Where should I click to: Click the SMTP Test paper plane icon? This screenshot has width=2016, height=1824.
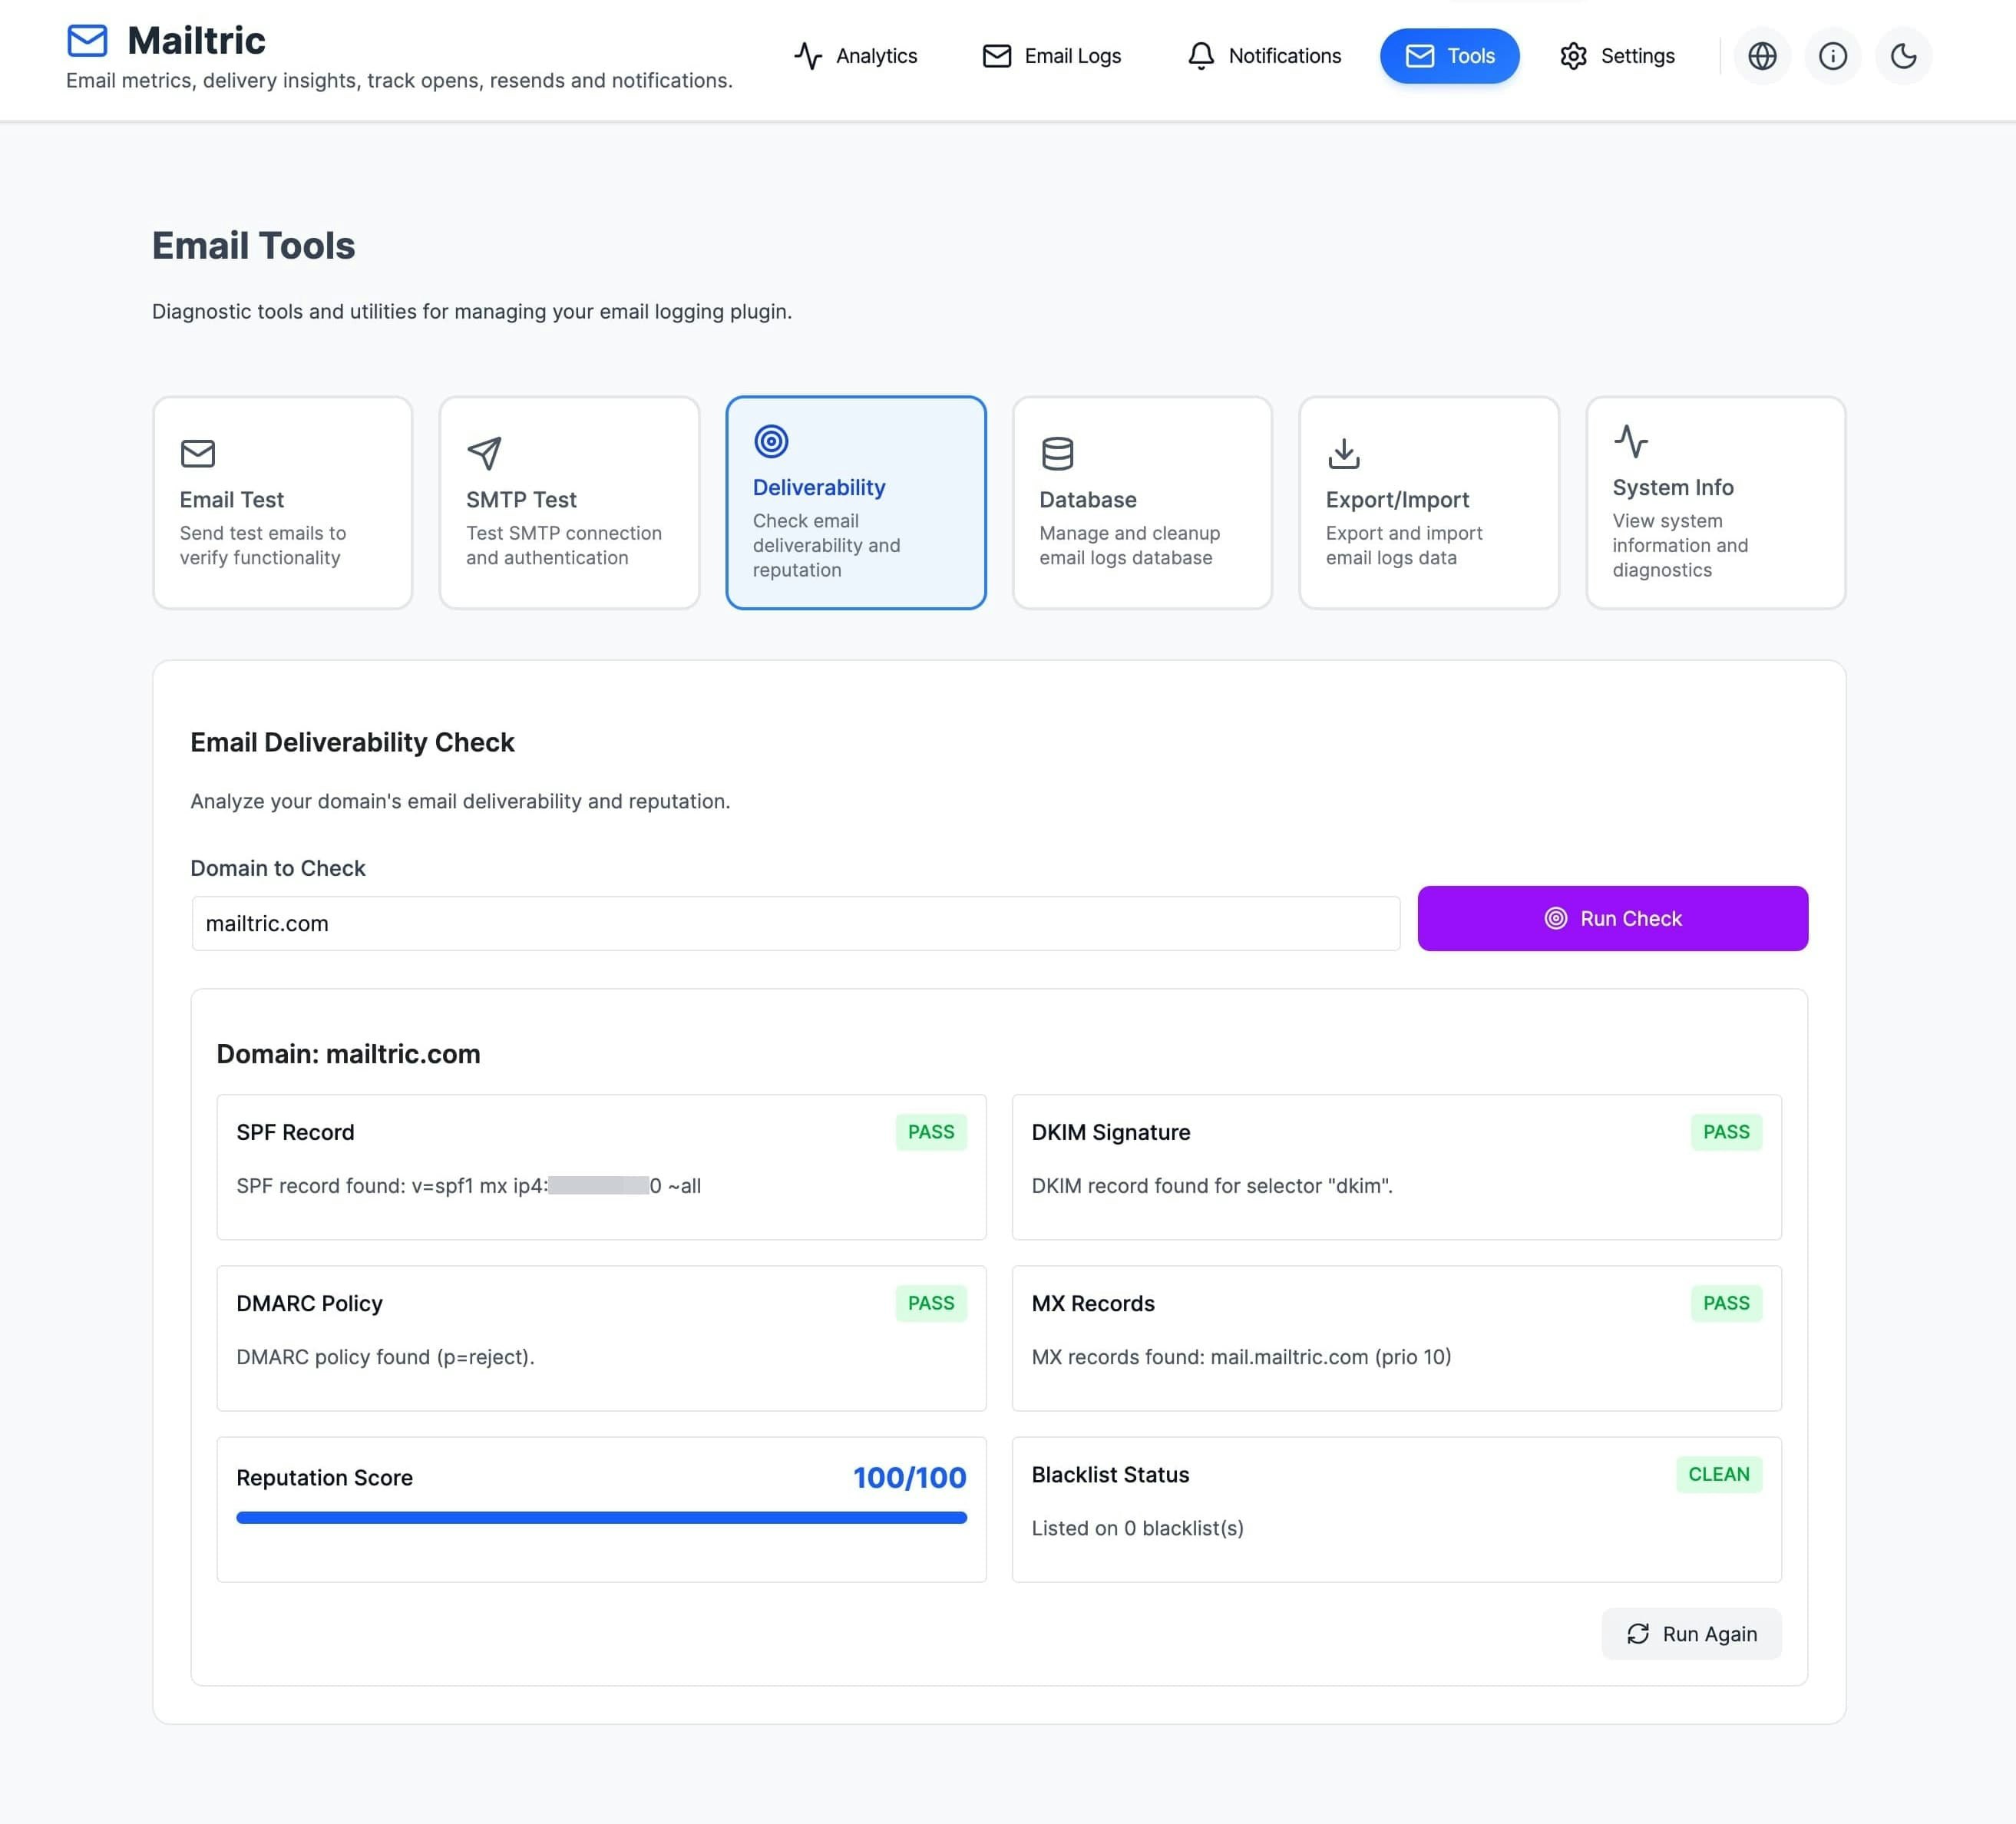coord(484,453)
